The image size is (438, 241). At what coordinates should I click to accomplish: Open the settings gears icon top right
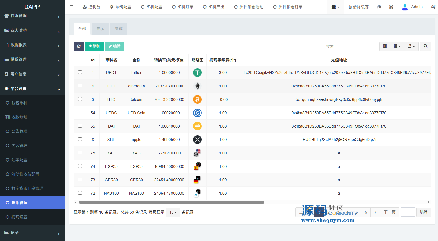click(x=433, y=7)
